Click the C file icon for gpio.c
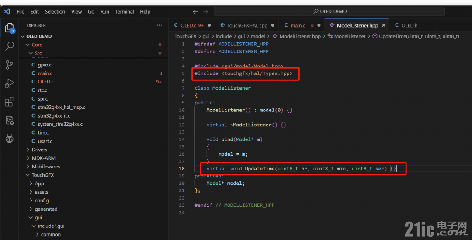Image resolution: width=472 pixels, height=240 pixels. pos(33,65)
